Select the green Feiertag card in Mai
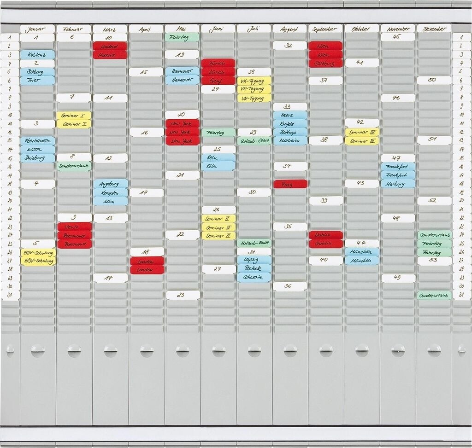This screenshot has width=472, height=448. click(x=182, y=37)
